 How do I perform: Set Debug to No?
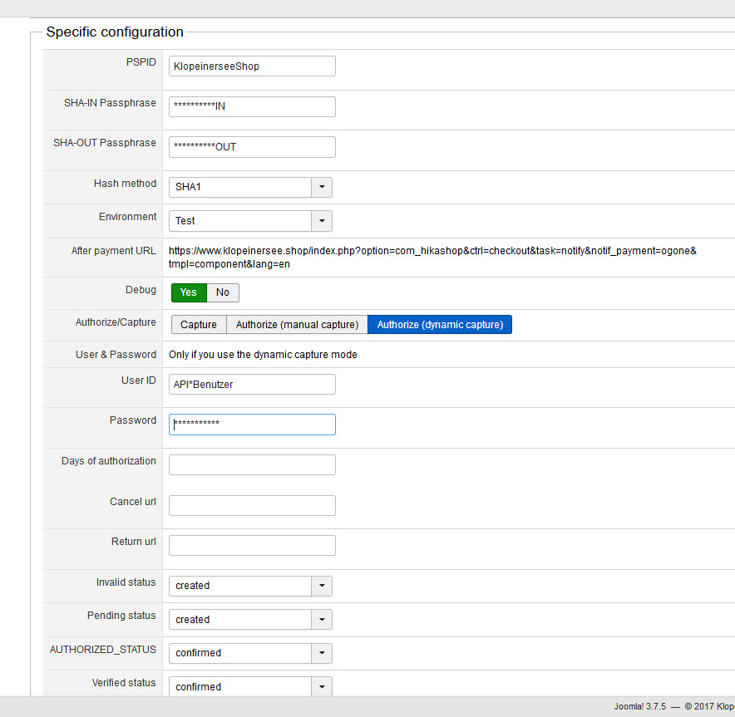223,292
